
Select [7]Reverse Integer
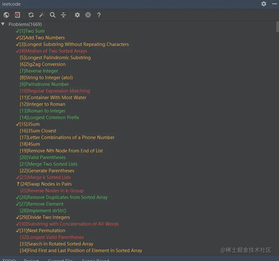(x=39, y=71)
